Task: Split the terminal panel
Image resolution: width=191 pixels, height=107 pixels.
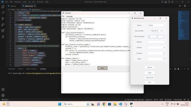Action: [x=175, y=69]
